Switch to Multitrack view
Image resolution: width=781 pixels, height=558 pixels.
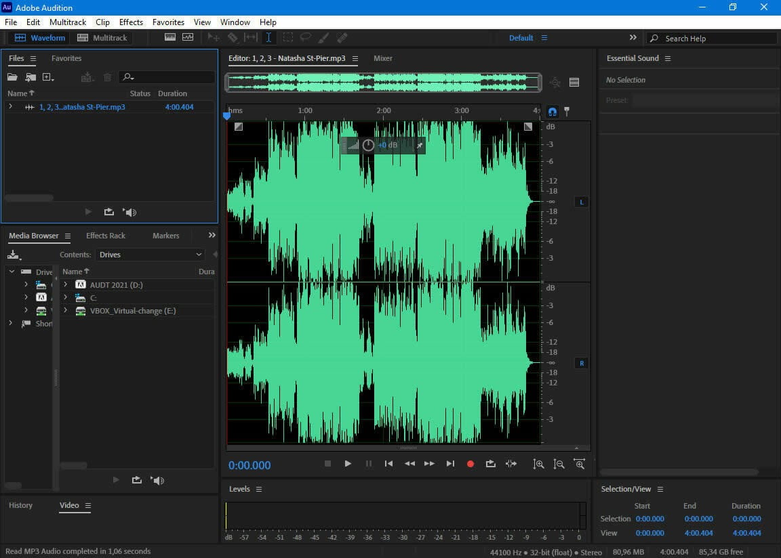(102, 38)
